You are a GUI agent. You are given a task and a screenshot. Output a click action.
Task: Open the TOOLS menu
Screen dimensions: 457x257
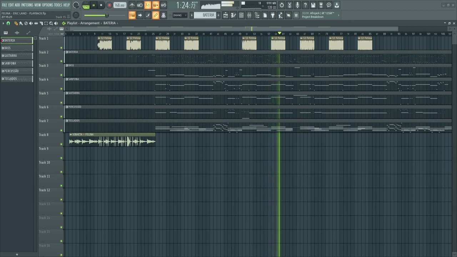[58, 5]
